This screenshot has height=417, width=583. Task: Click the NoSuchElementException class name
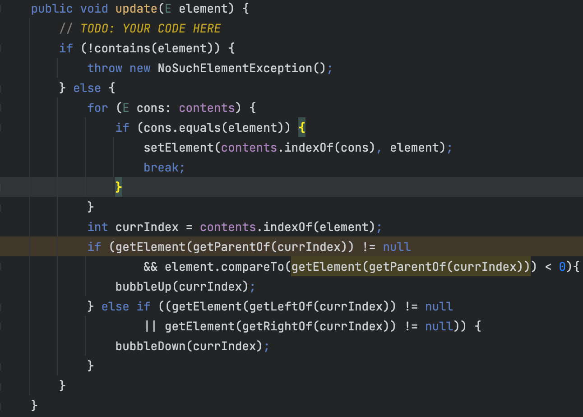235,68
